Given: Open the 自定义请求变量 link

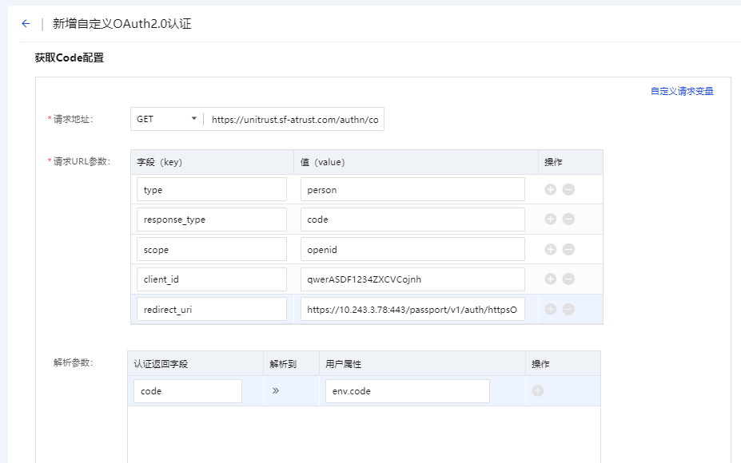Looking at the screenshot, I should (x=681, y=91).
